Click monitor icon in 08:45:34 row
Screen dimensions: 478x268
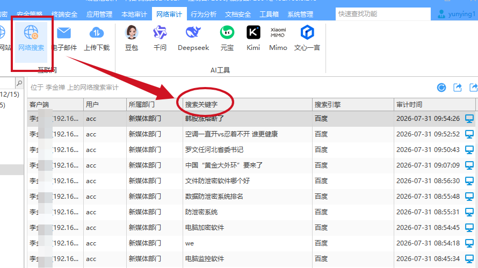point(469,258)
